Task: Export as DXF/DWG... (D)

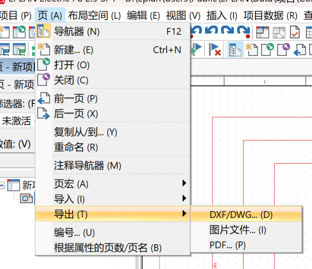Action: 246,214
